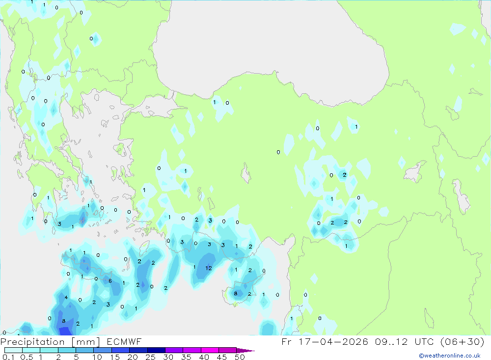This screenshot has height=360, width=491.
Task: Click the '(06+30)' forecast run text
Action: click(462, 341)
